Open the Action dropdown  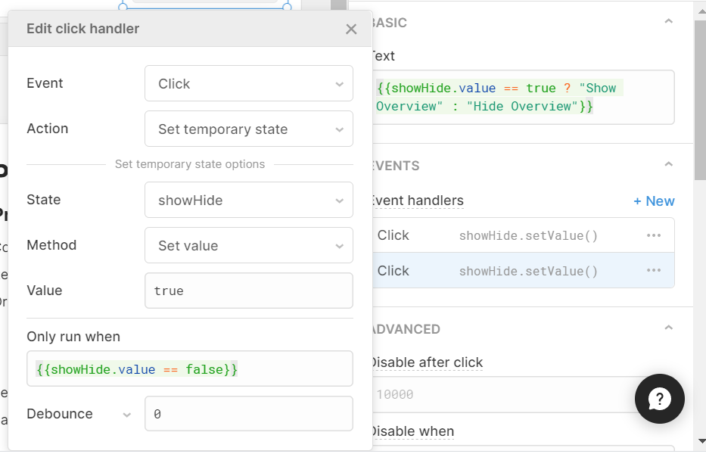248,129
